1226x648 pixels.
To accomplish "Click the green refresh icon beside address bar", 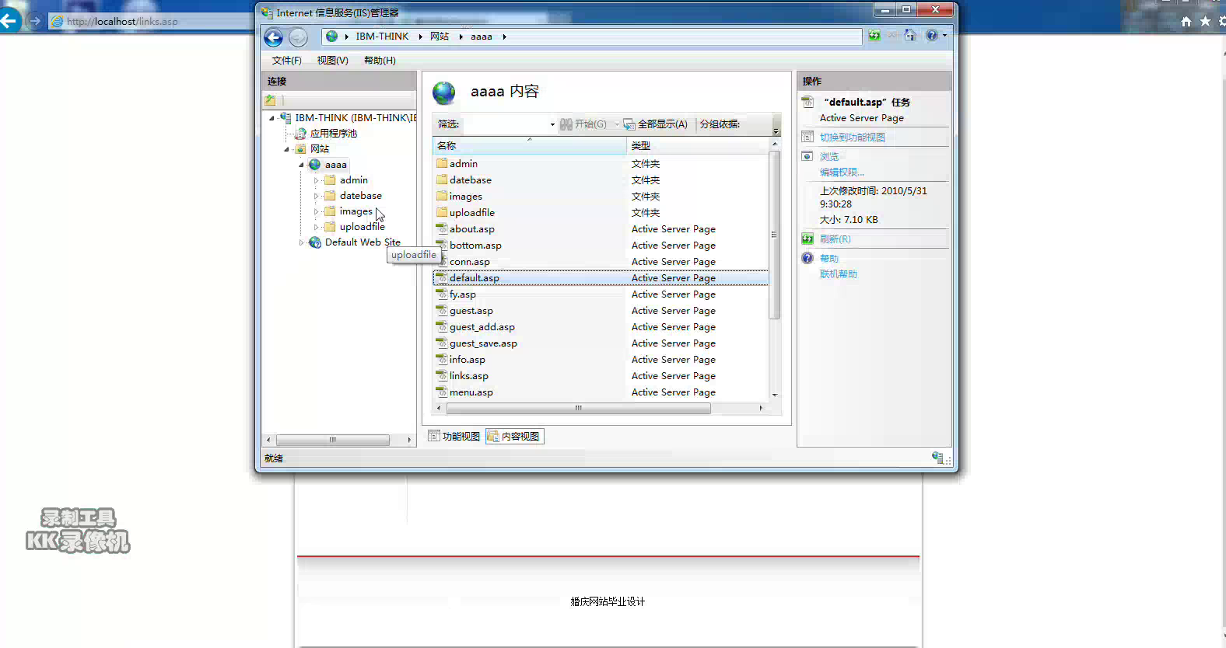I will coord(874,36).
